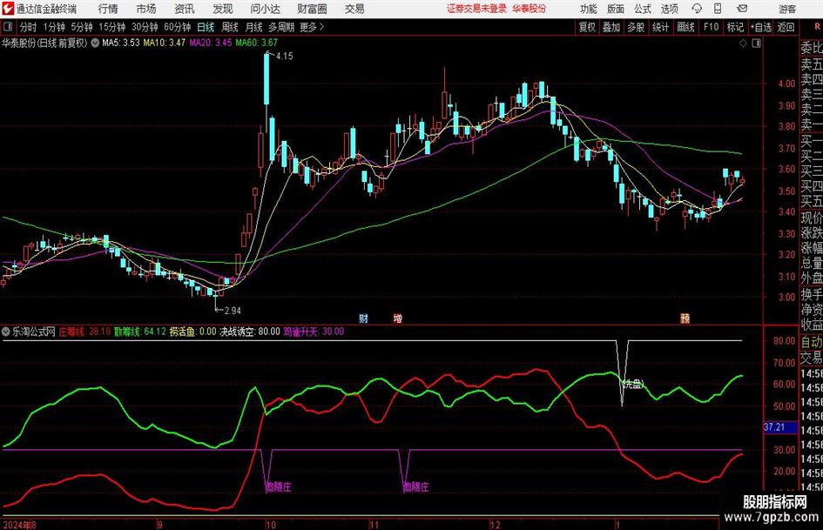Open the 资讯 menu
The height and width of the screenshot is (530, 823).
[185, 9]
